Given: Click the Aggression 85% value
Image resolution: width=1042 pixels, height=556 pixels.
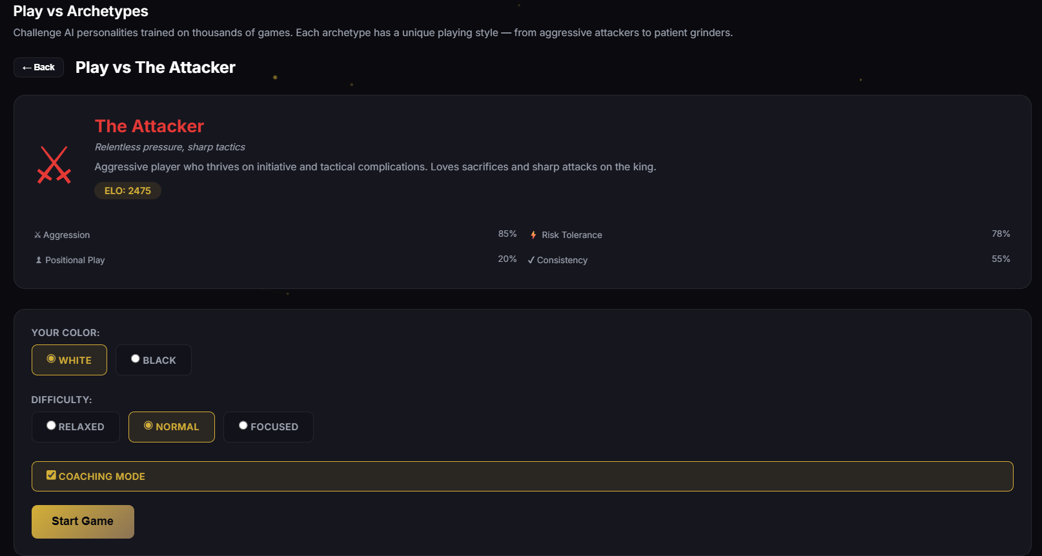Looking at the screenshot, I should 507,233.
